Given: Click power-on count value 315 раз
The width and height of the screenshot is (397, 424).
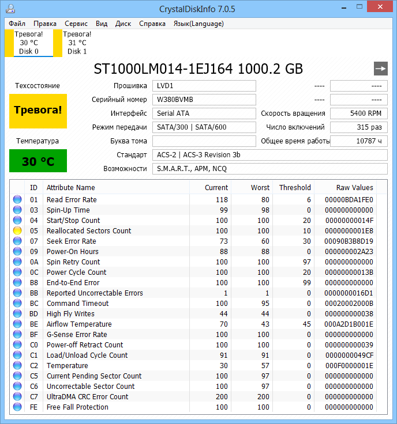Looking at the screenshot, I should tap(358, 127).
